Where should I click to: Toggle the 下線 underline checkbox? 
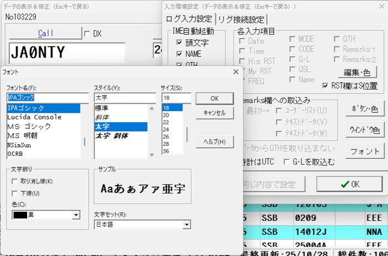(15, 193)
